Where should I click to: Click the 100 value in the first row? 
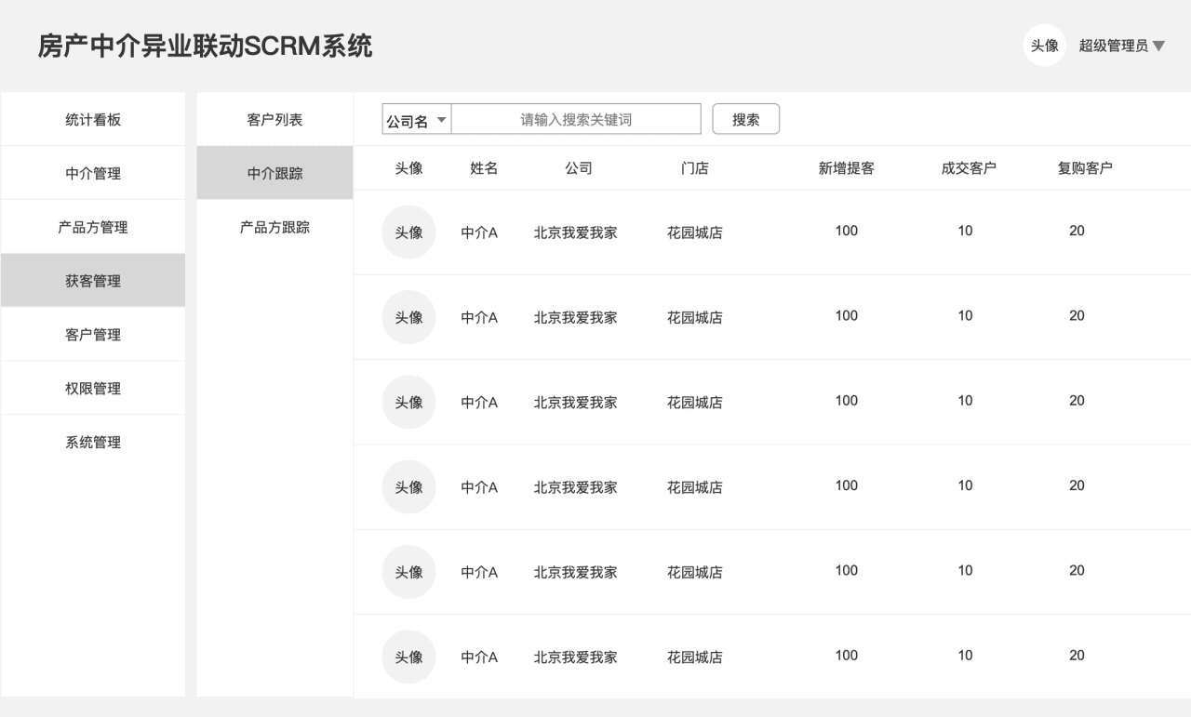tap(846, 231)
